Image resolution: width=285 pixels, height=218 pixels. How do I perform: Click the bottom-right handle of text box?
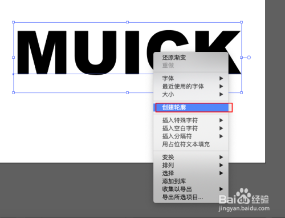click(x=241, y=92)
